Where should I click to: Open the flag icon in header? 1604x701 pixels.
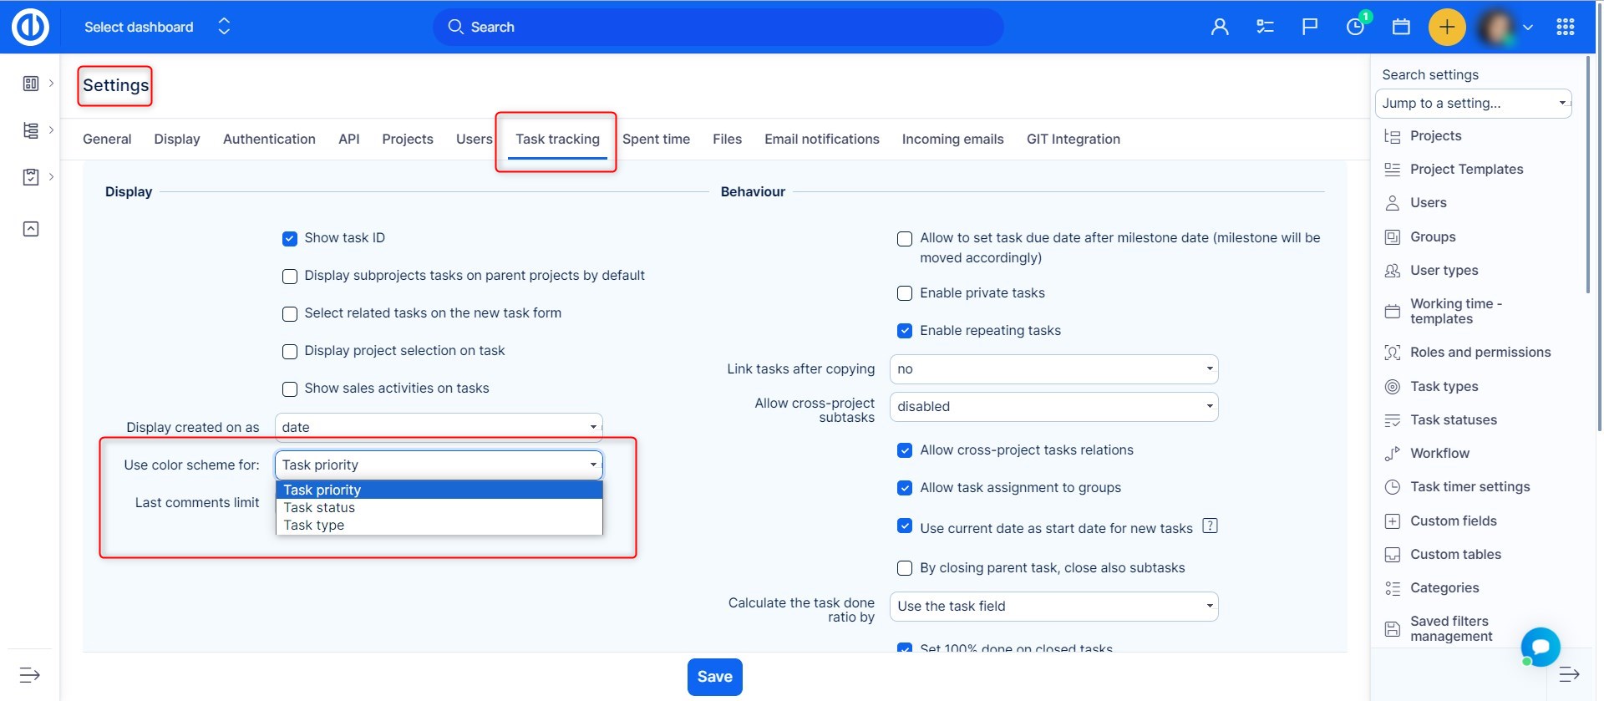tap(1310, 27)
